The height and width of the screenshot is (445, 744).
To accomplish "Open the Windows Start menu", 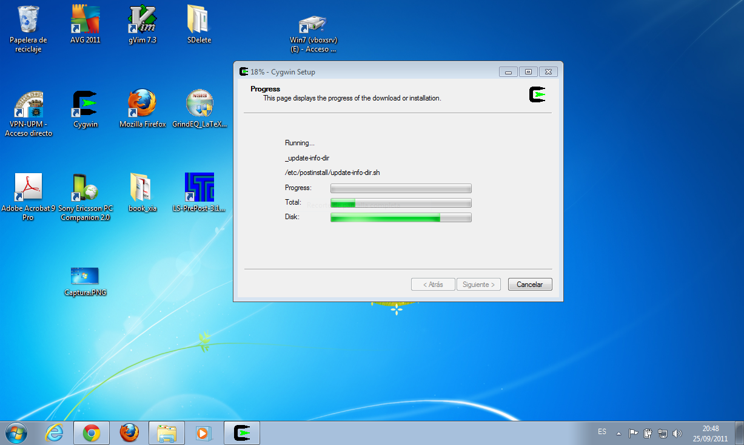I will tap(16, 432).
